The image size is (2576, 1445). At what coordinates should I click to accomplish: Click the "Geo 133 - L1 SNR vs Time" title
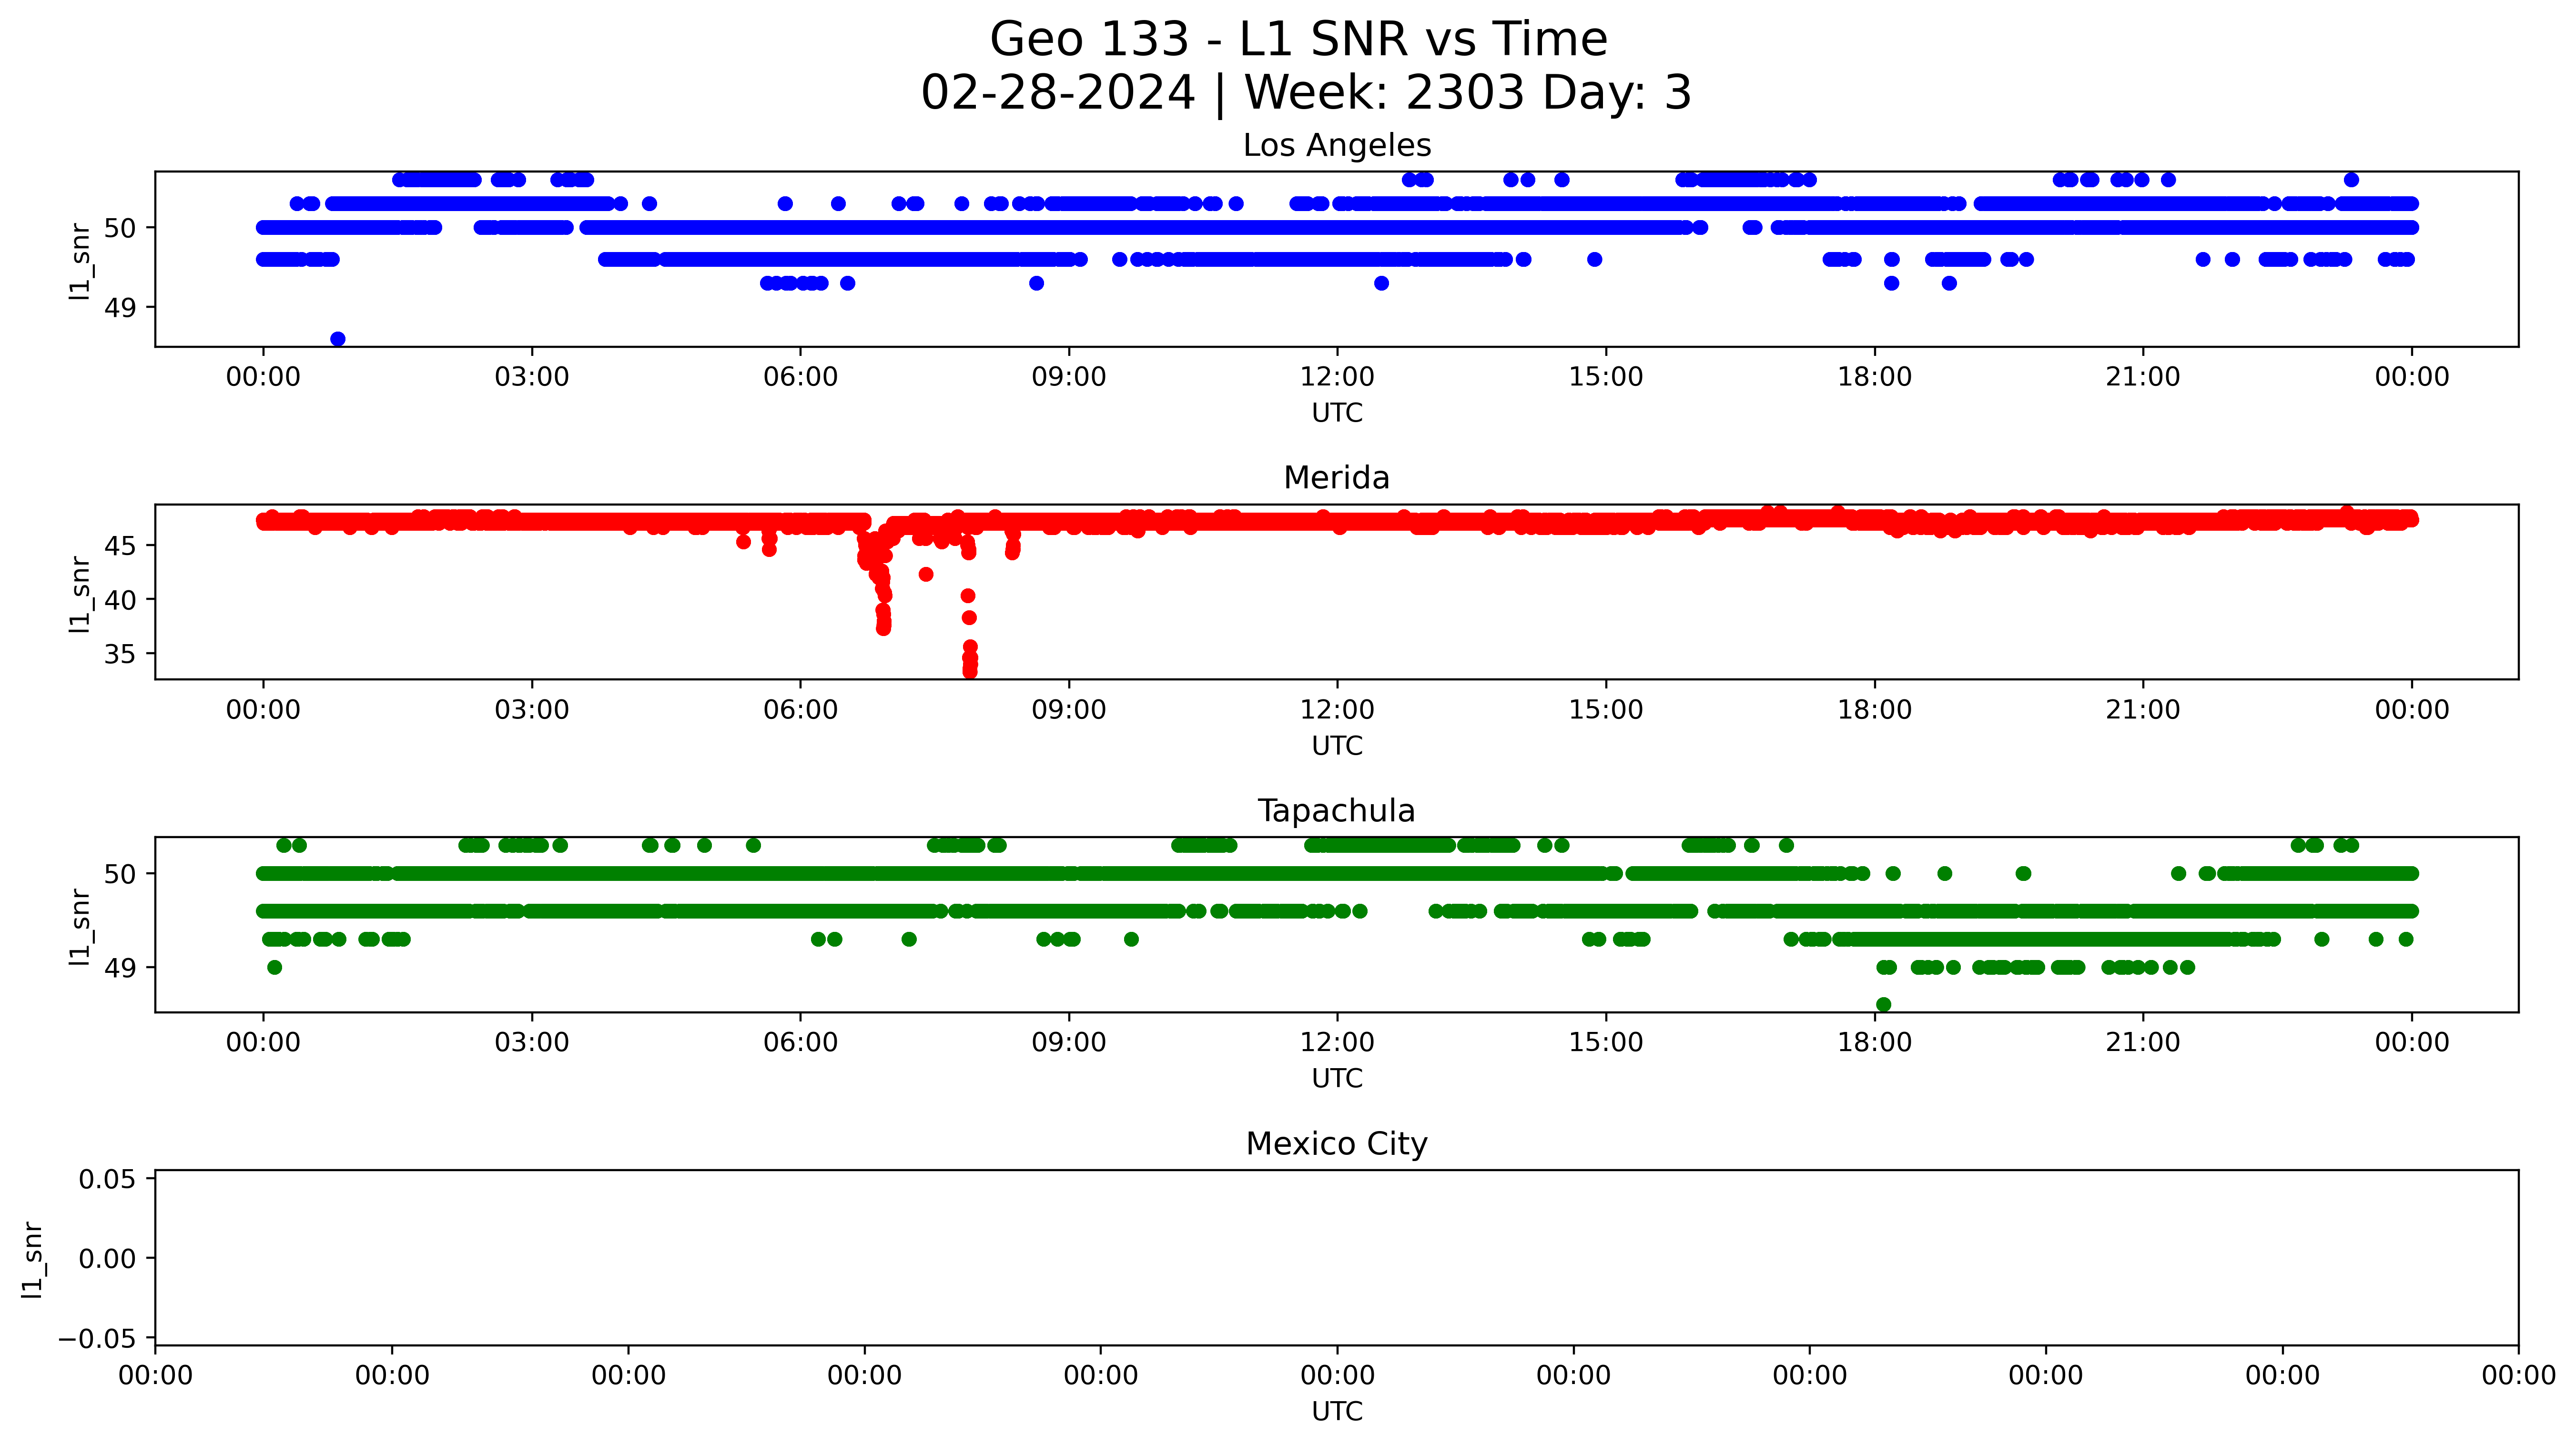(1298, 40)
